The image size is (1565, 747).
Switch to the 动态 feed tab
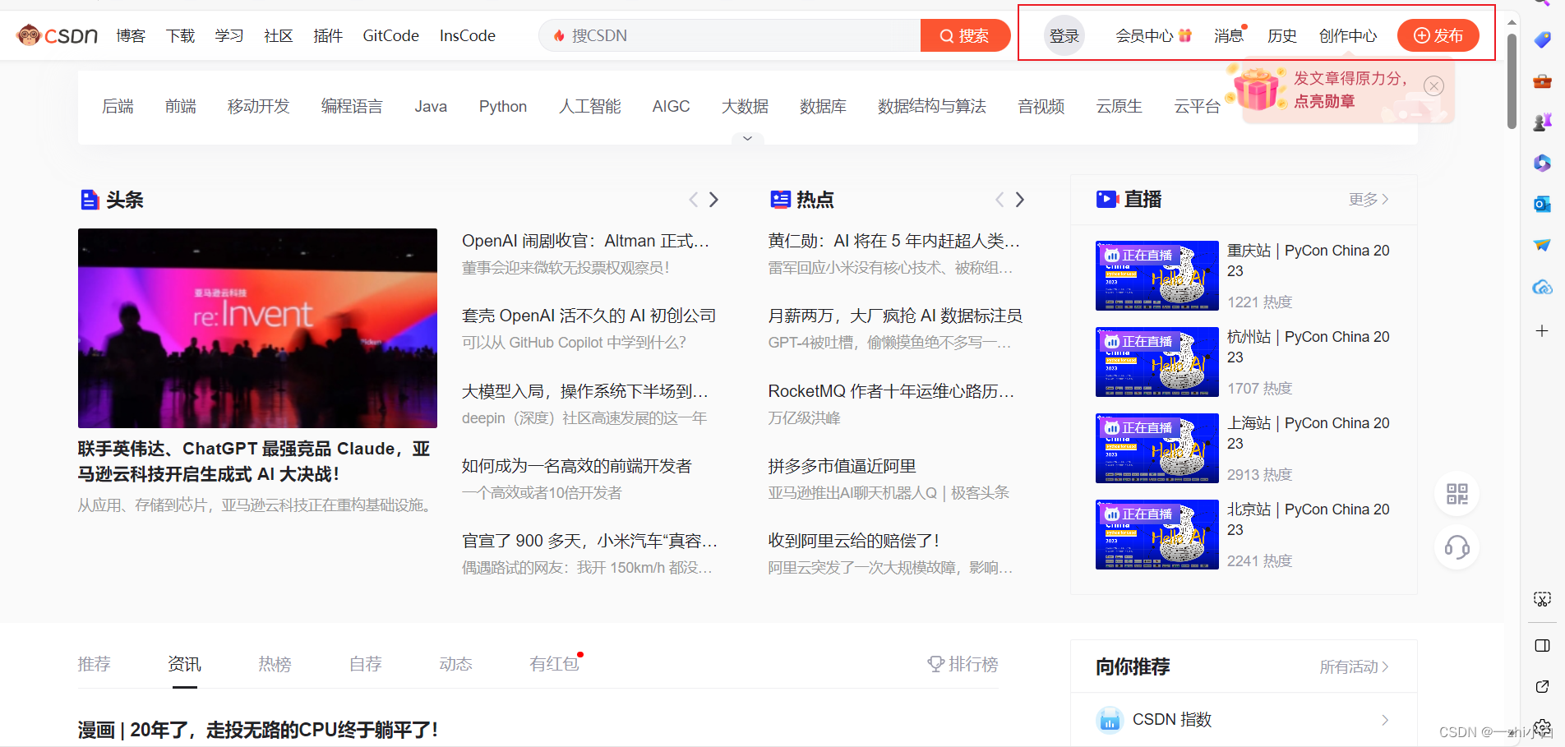point(455,664)
